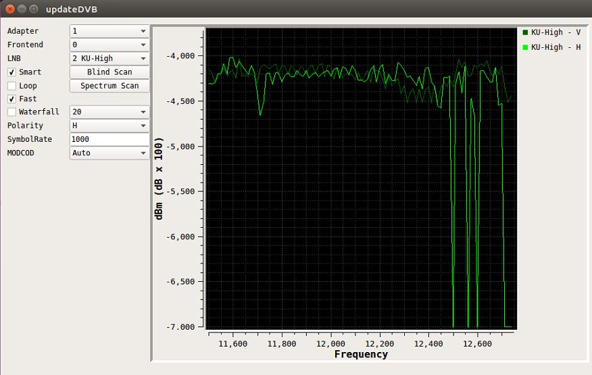Click the 11,600 frequency axis label

(x=233, y=344)
